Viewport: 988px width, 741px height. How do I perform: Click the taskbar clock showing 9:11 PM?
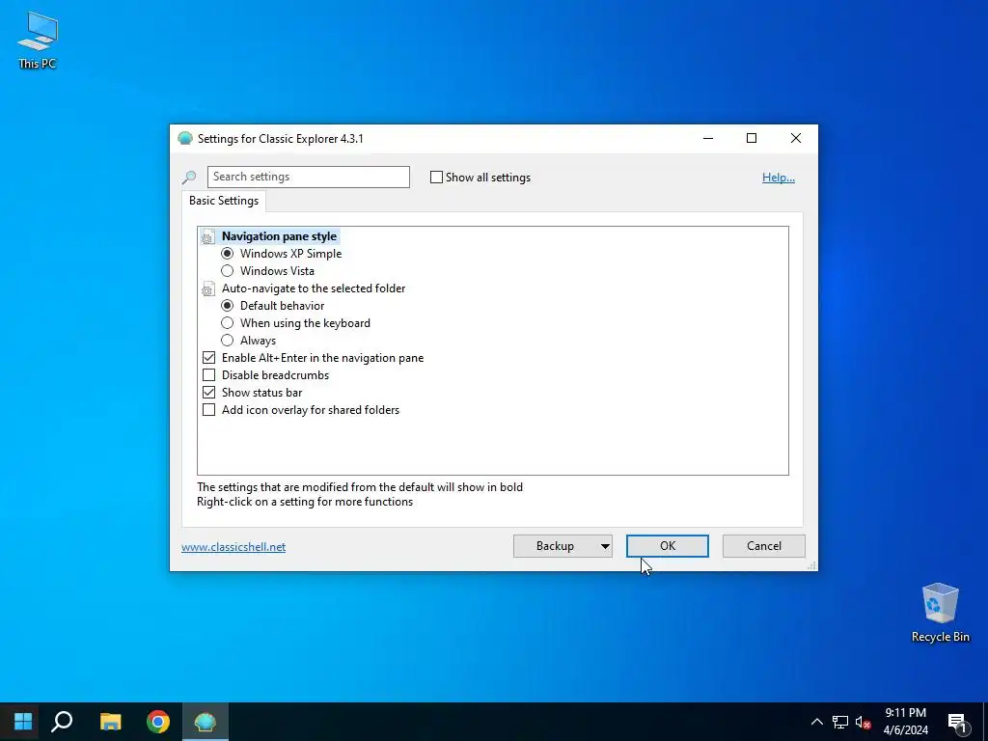pos(905,722)
